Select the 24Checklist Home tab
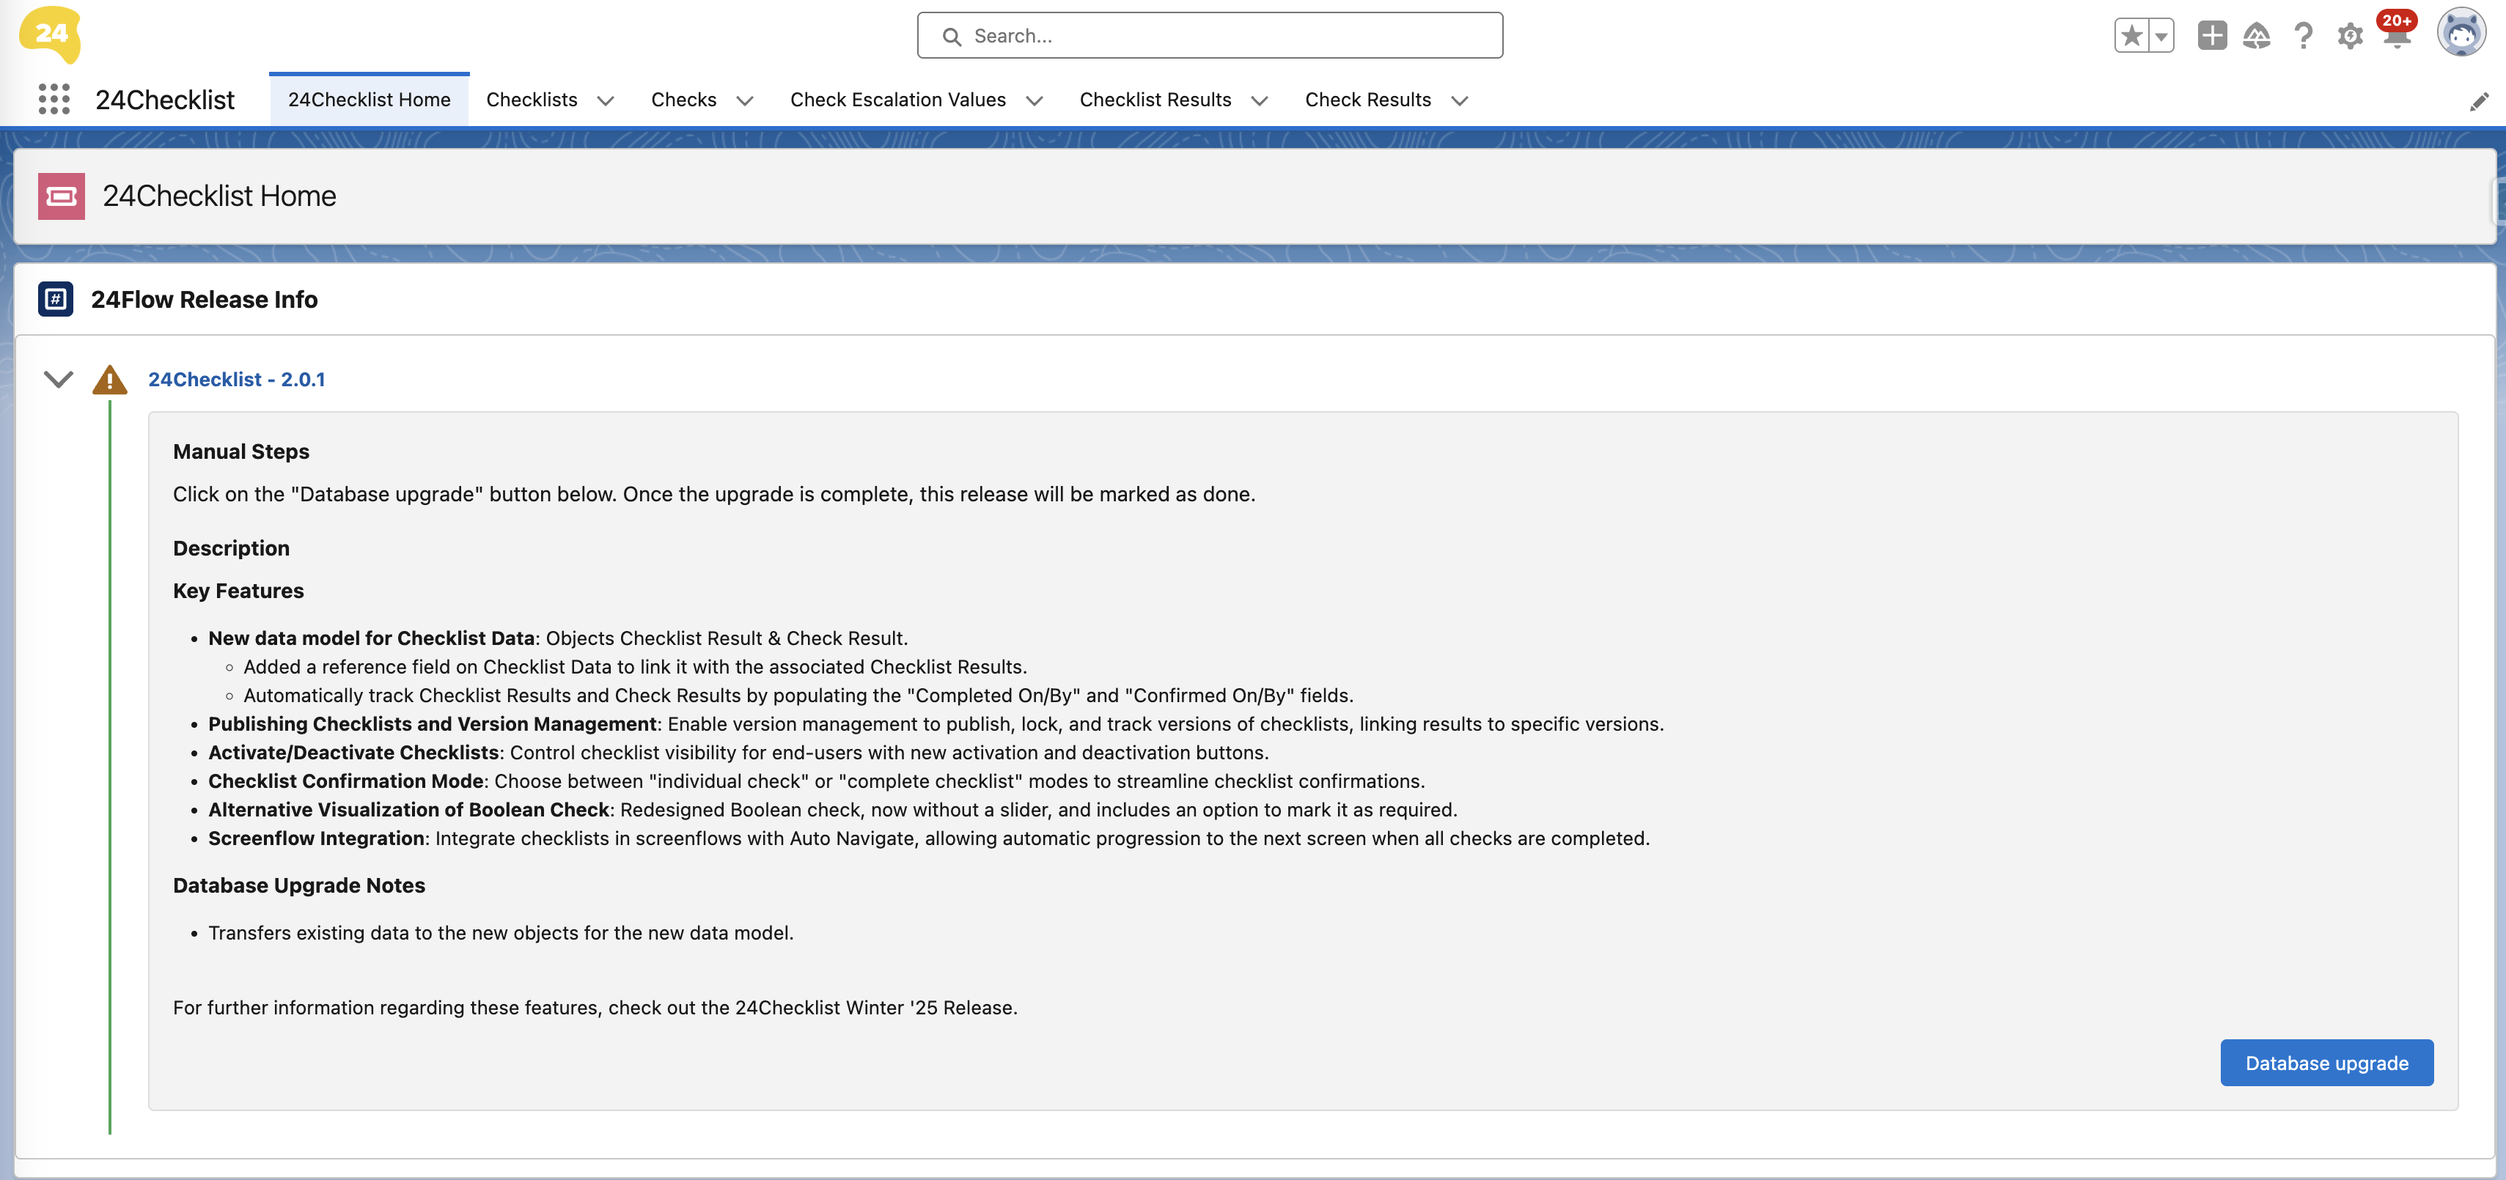This screenshot has width=2506, height=1180. 369,100
